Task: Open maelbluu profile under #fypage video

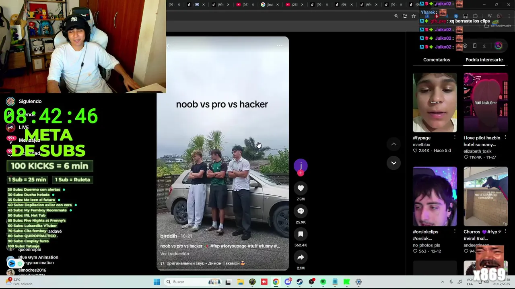Action: pyautogui.click(x=421, y=144)
